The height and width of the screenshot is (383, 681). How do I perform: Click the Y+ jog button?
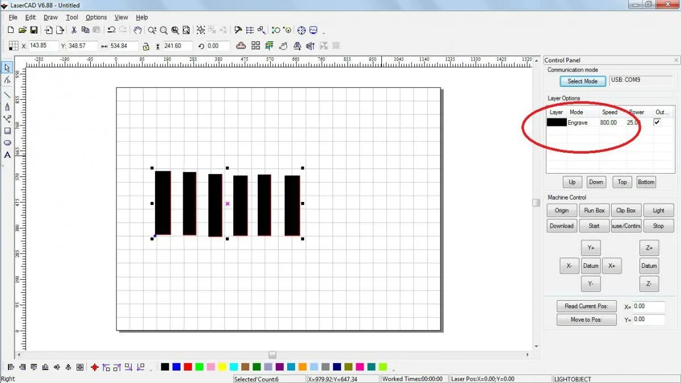tap(591, 248)
